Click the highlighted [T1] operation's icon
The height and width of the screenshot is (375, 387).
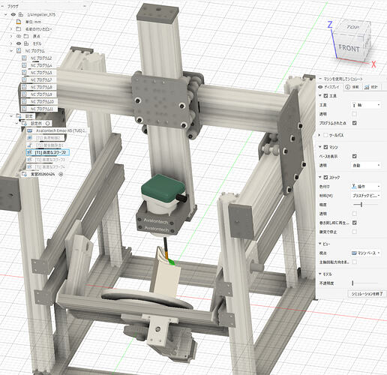pyautogui.click(x=30, y=152)
